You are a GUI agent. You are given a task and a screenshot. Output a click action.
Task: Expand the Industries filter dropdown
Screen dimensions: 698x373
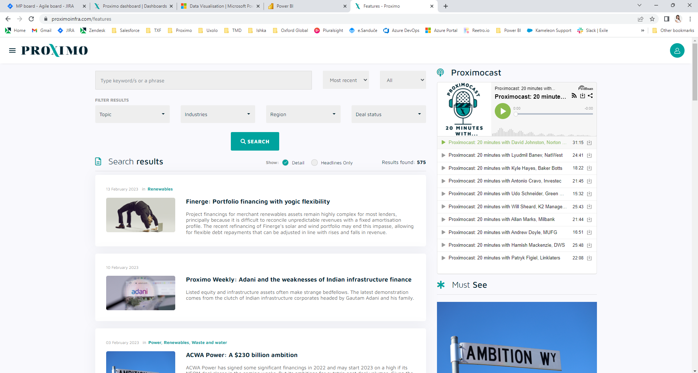coord(218,114)
